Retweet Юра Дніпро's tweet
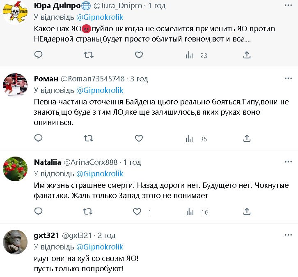 tap(88, 55)
